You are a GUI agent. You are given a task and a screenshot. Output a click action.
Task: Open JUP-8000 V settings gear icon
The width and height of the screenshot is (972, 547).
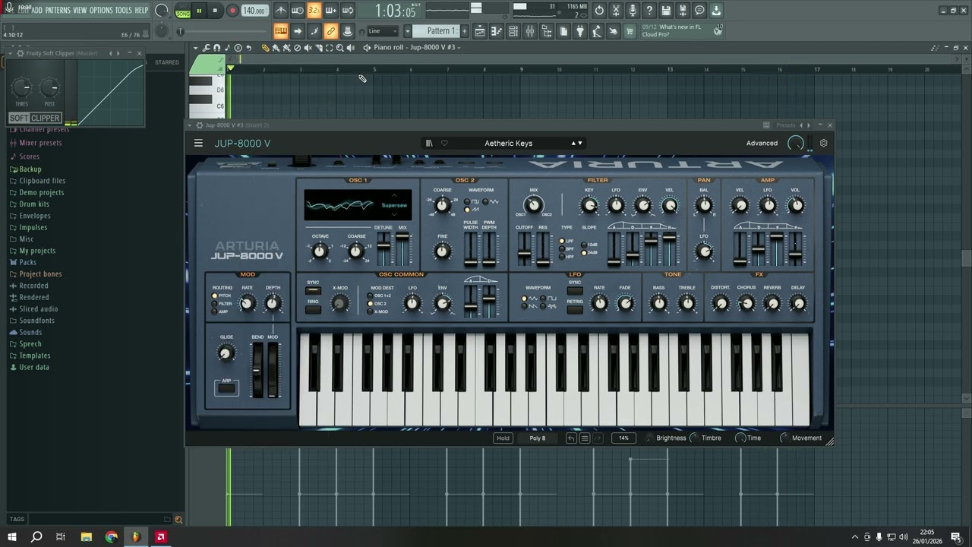[x=823, y=143]
